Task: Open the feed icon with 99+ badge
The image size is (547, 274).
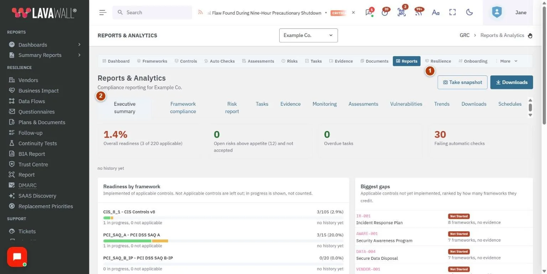Action: (x=419, y=12)
